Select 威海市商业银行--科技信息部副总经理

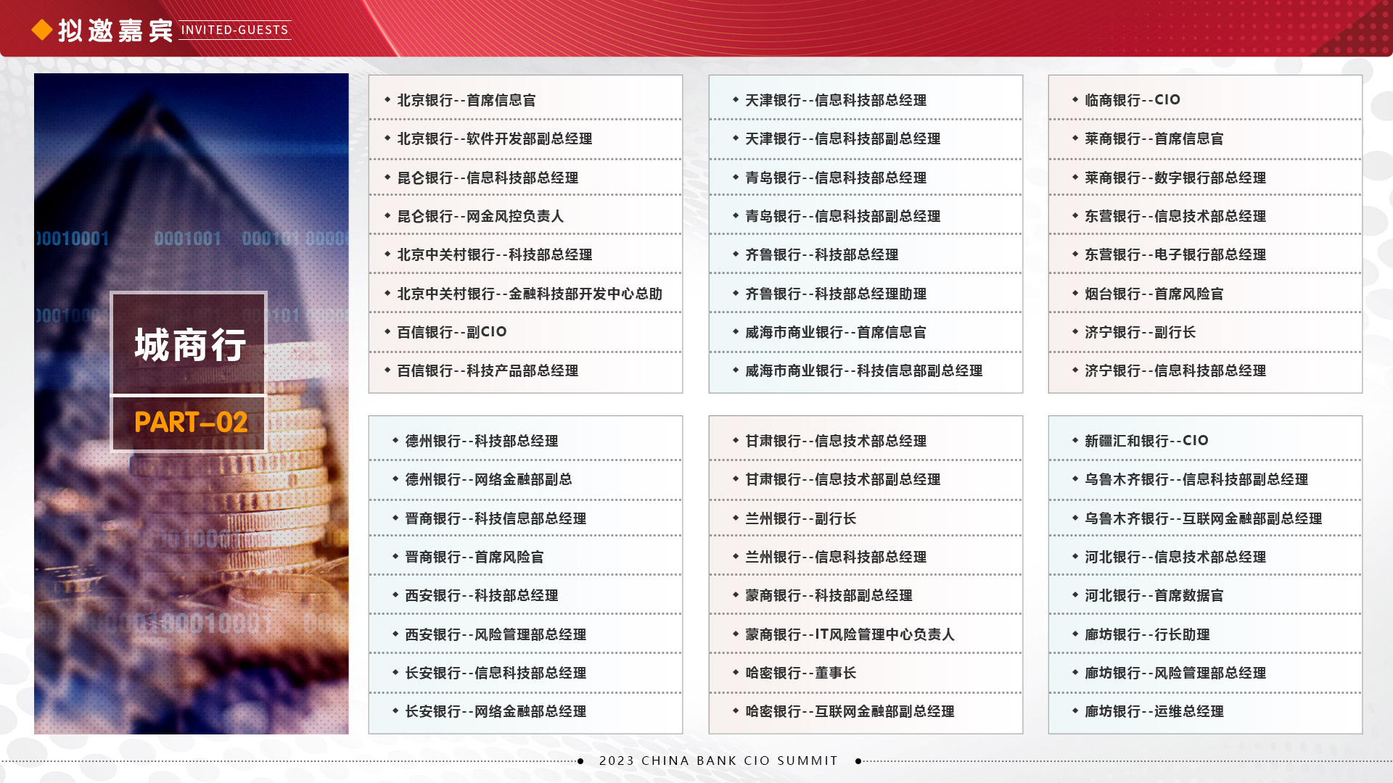pos(864,370)
